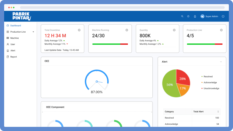Image resolution: width=233 pixels, height=131 pixels.
Task: Go to Alert menu item
Action: click(13, 50)
